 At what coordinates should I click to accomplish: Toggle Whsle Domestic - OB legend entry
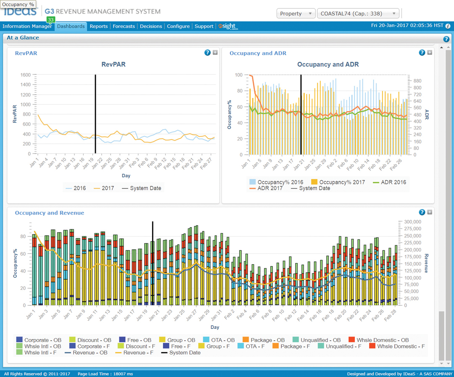[379, 340]
